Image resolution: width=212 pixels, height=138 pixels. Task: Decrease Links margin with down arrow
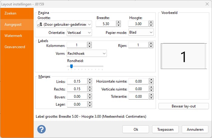click(x=90, y=83)
